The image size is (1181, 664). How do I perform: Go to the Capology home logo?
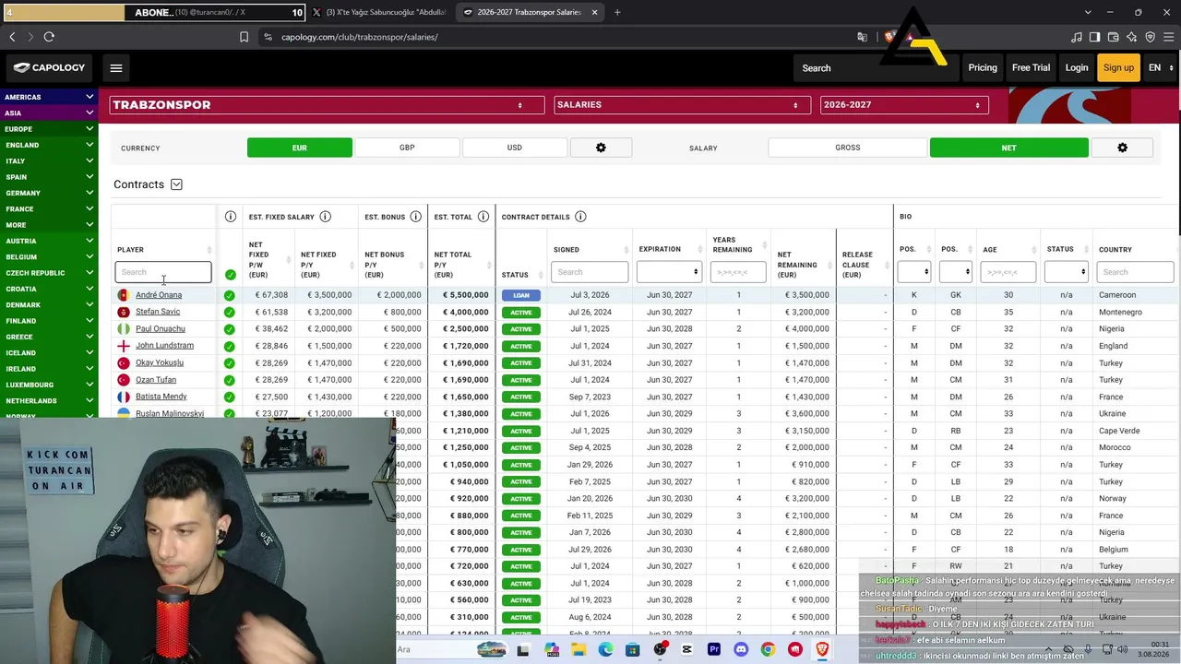coord(49,67)
